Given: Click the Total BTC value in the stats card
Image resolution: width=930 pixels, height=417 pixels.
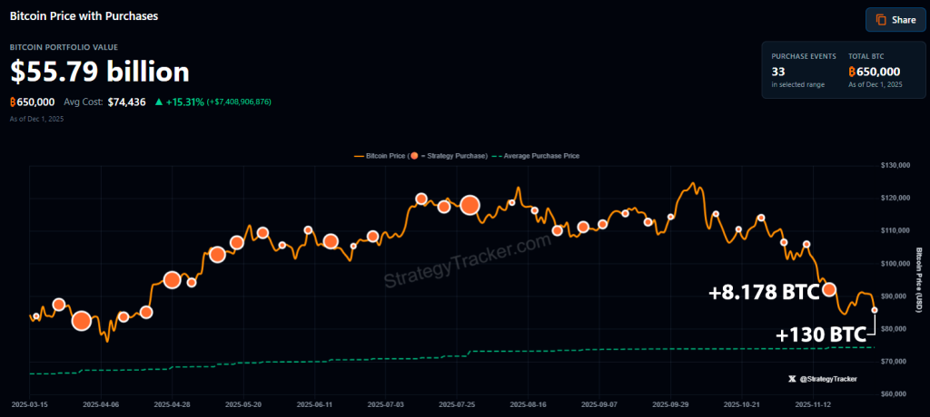Looking at the screenshot, I should click(874, 71).
